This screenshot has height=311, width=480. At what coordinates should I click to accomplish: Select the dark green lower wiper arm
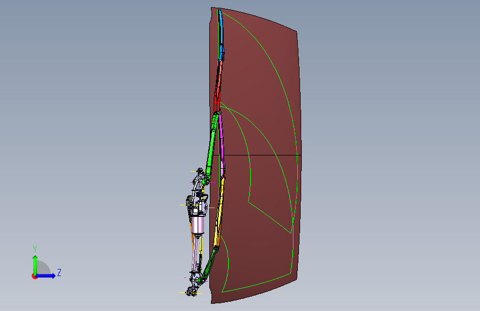[x=209, y=265]
